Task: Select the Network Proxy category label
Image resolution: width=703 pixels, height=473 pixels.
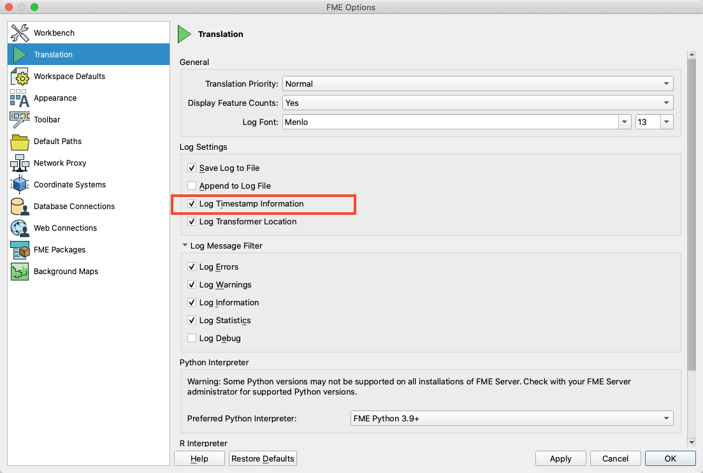Action: [60, 163]
